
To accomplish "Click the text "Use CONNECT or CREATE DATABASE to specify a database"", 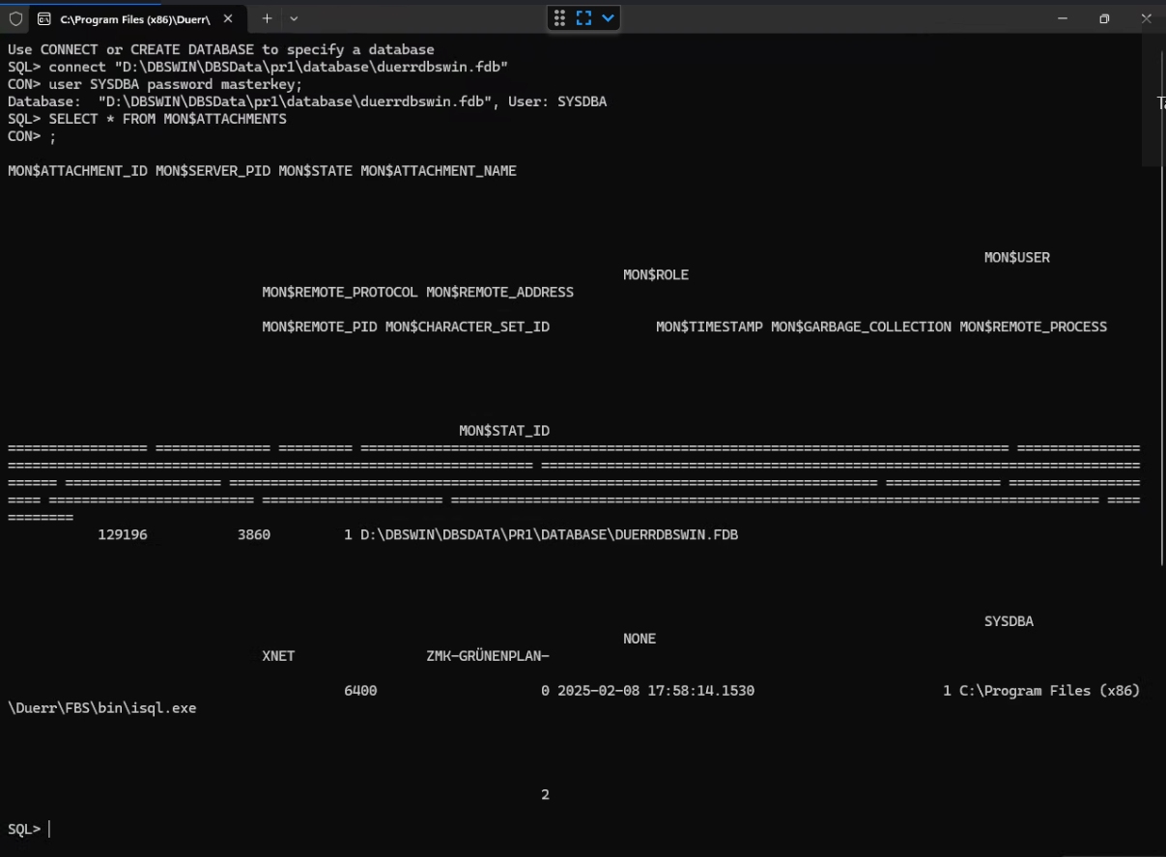I will click(x=221, y=49).
